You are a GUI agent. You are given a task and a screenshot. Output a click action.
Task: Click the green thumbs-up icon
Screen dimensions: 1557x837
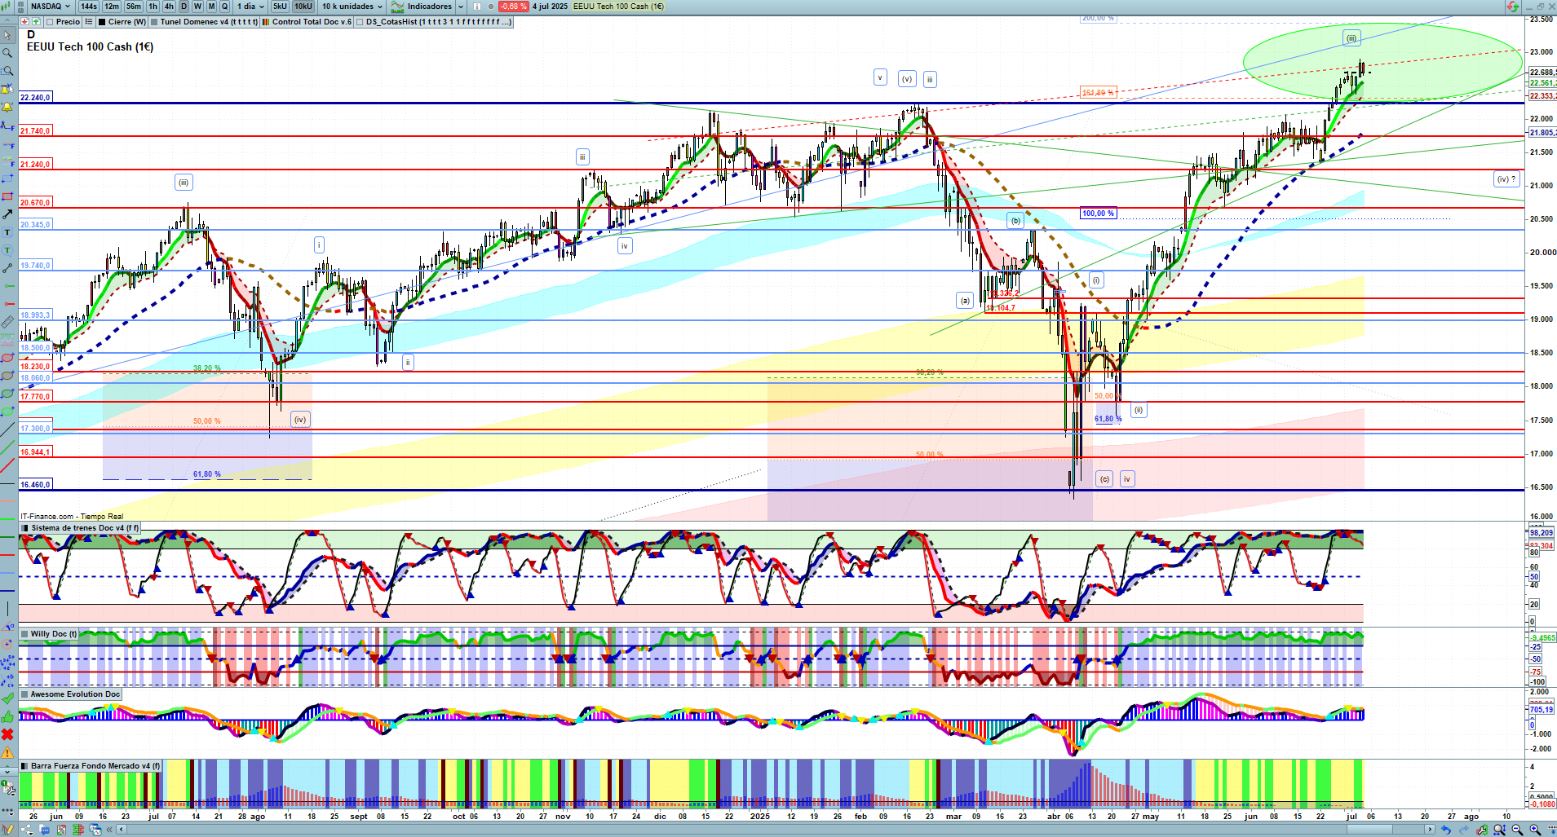(7, 717)
